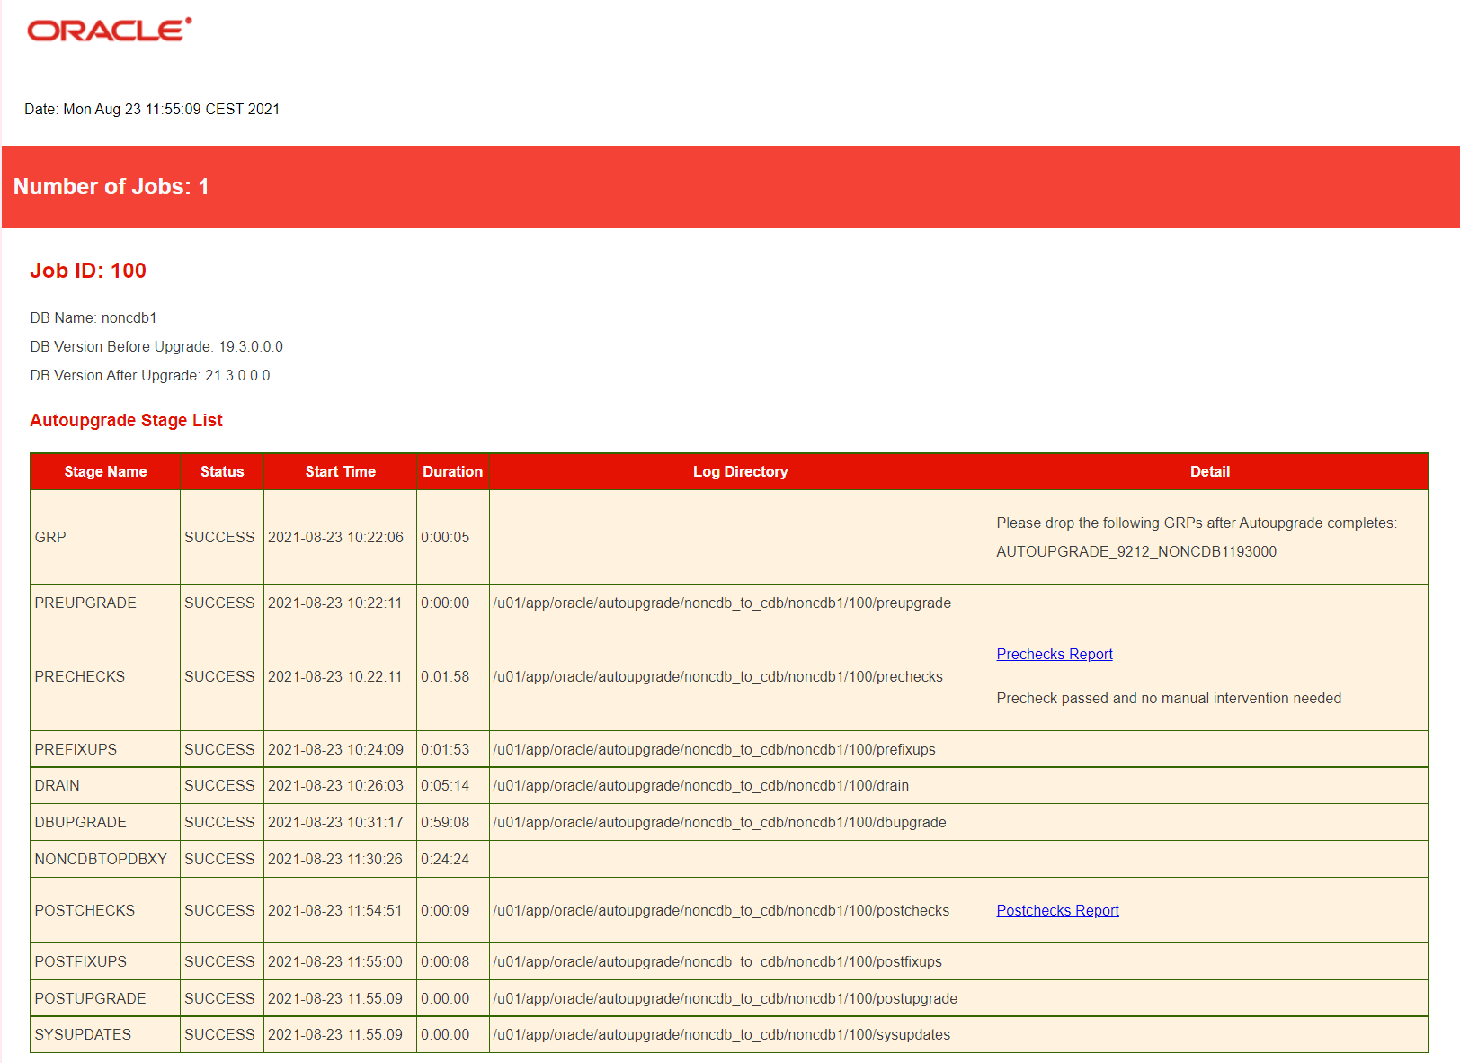Click the prechecks log directory path
The height and width of the screenshot is (1063, 1460).
click(x=717, y=676)
